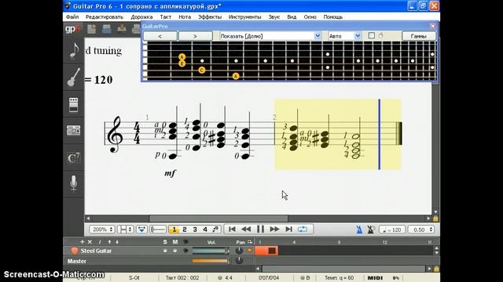Mute the Steel Guitar track
The width and height of the screenshot is (503, 282).
[x=175, y=251]
